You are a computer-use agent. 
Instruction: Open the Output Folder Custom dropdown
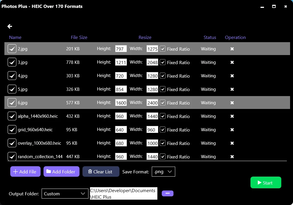(x=65, y=194)
